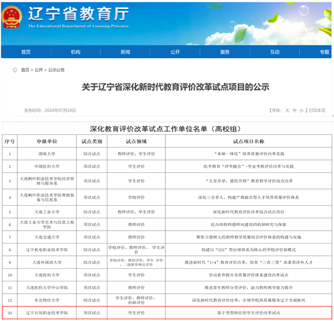334x321 pixels.
Task: Click the 公开 breadcrumb link
Action: (38, 70)
